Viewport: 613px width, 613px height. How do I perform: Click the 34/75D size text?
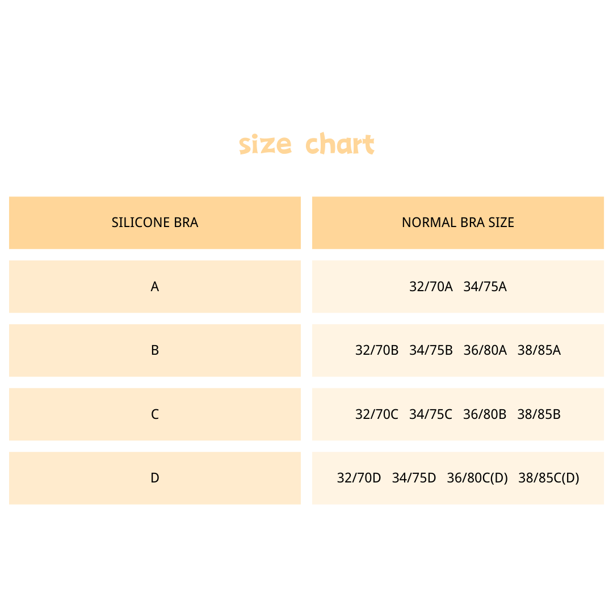[x=414, y=478]
